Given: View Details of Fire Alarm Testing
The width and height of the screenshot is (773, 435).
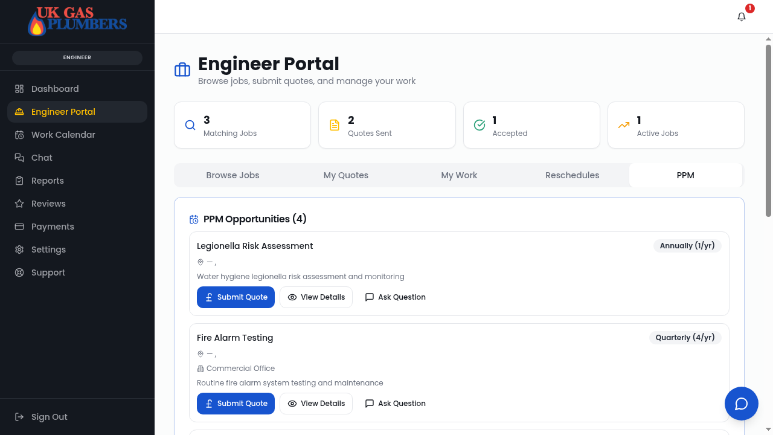Looking at the screenshot, I should [x=316, y=404].
